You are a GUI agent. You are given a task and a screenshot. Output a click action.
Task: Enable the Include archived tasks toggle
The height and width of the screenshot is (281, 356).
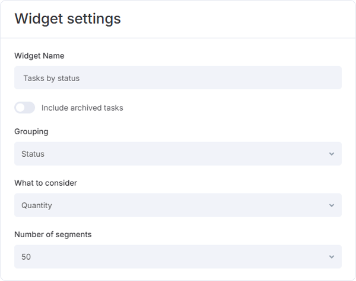(25, 108)
